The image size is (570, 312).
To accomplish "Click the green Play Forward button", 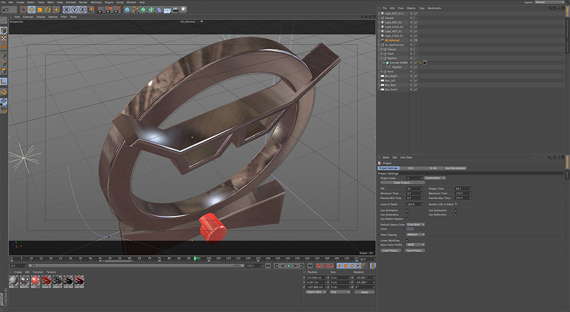I will pyautogui.click(x=289, y=266).
